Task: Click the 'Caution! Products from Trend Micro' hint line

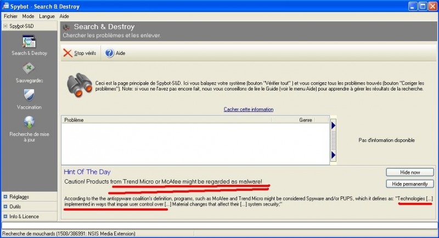Action: click(163, 182)
